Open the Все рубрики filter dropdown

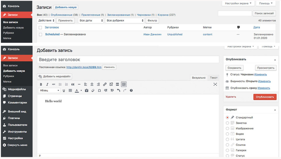pyautogui.click(x=125, y=20)
